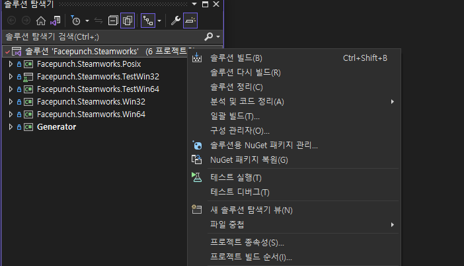This screenshot has width=464, height=266.
Task: Open Properties wrench icon
Action: [x=175, y=21]
